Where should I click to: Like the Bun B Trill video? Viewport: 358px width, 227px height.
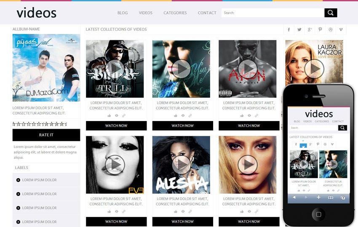109,116
